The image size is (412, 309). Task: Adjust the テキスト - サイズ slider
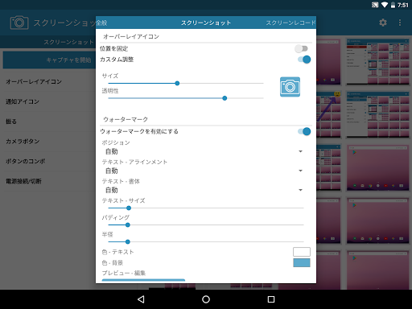(206, 208)
